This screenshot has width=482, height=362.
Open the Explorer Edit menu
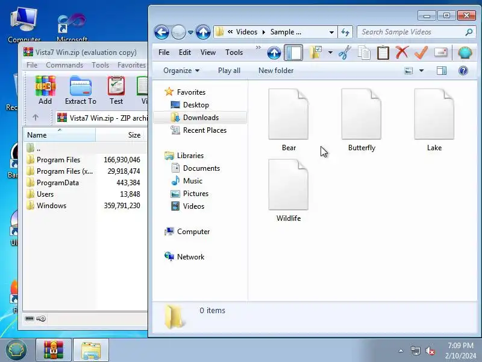pos(185,52)
